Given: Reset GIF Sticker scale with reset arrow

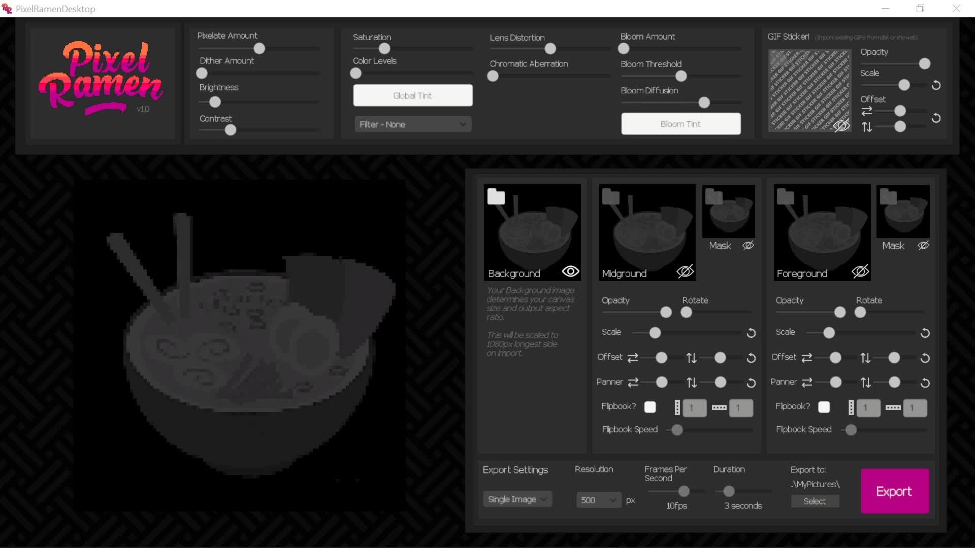Looking at the screenshot, I should [x=936, y=85].
